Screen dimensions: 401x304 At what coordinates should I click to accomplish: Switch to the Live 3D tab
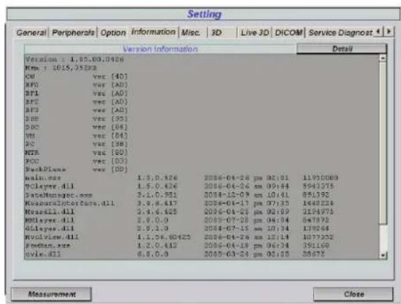[x=254, y=33]
